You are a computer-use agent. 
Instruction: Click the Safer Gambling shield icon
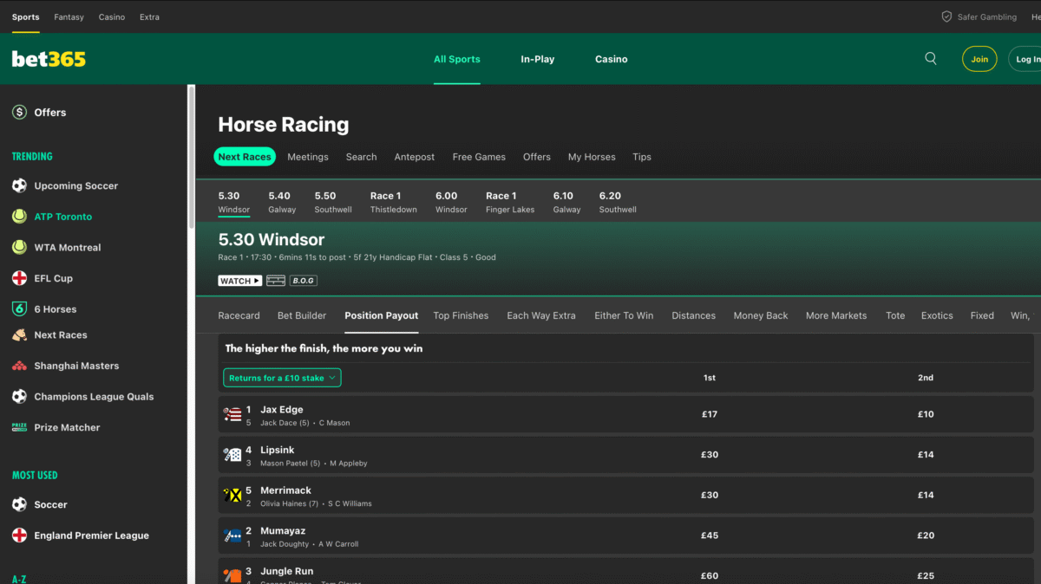click(946, 16)
